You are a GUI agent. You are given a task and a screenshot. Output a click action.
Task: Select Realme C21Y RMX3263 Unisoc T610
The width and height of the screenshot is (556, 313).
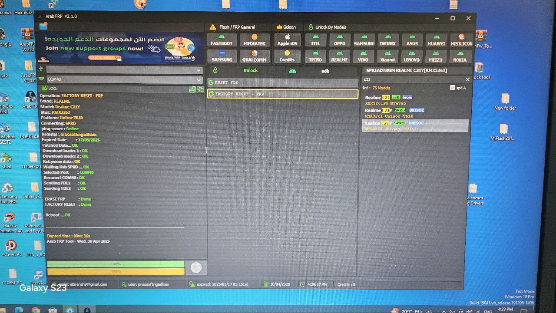(415, 126)
